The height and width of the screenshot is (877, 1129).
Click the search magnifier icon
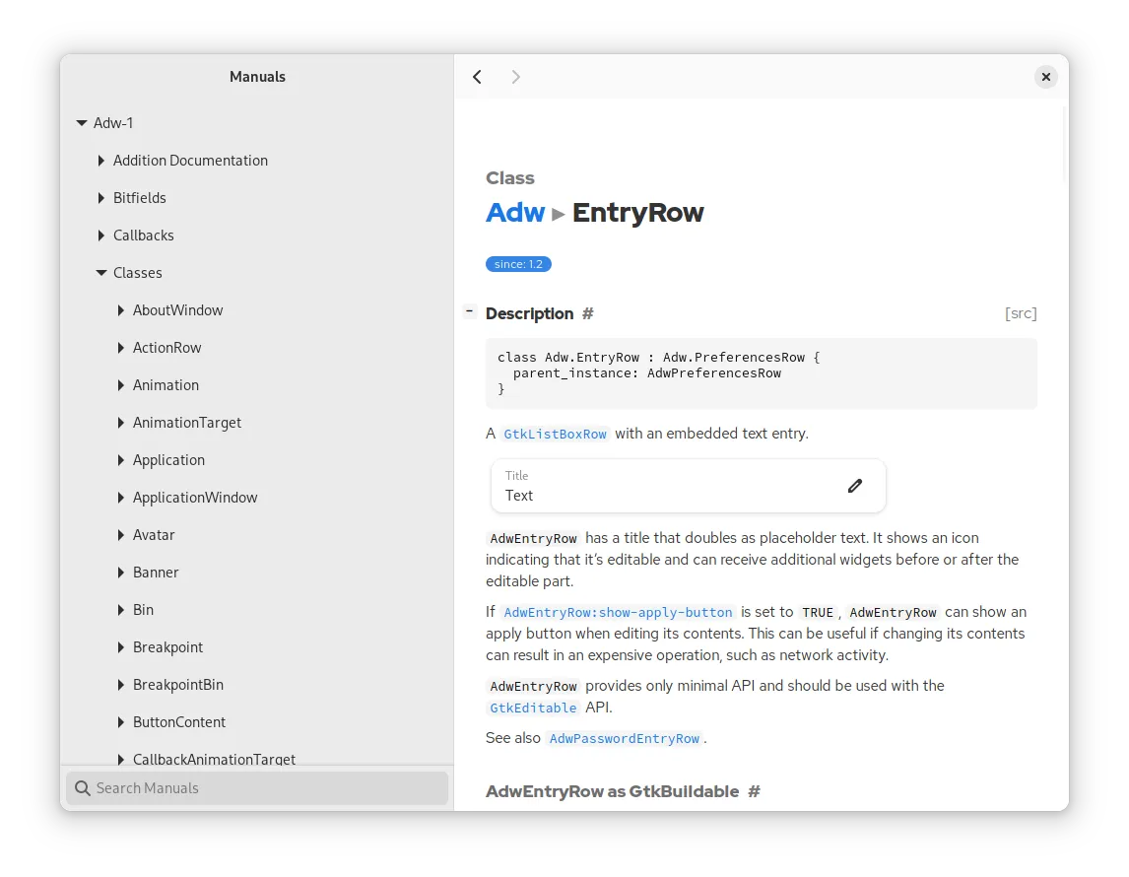click(83, 788)
